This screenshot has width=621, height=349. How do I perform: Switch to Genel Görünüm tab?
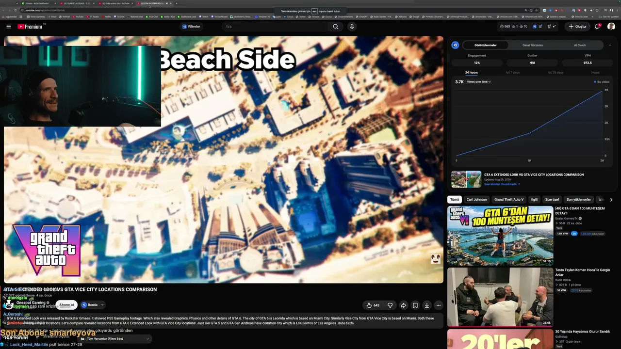click(533, 45)
